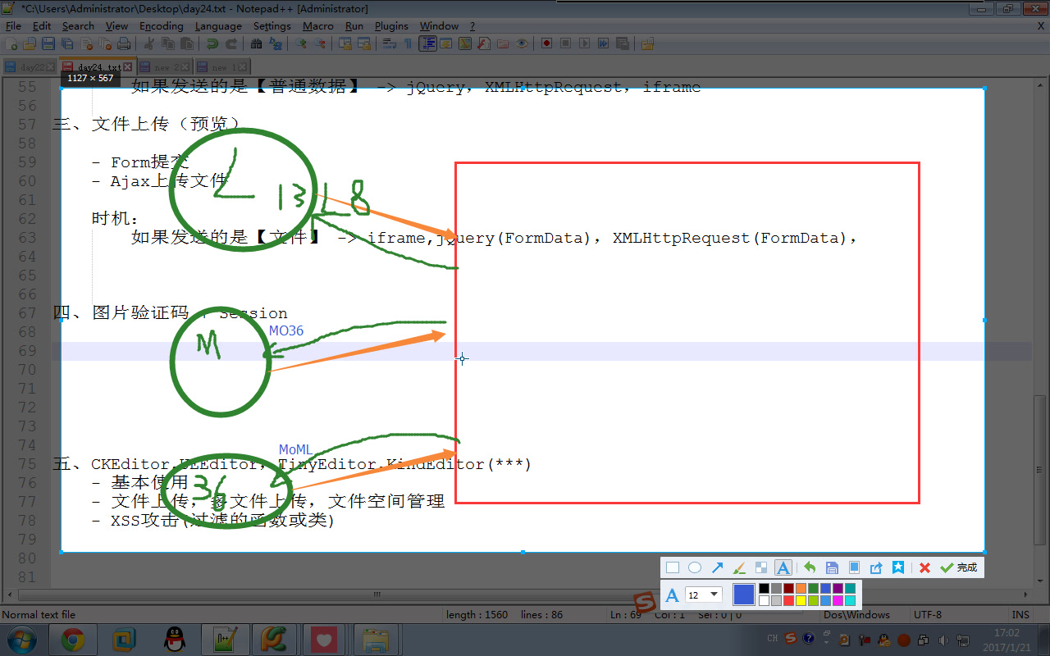Select the rectangle annotation tool
The width and height of the screenshot is (1050, 656).
[x=672, y=567]
